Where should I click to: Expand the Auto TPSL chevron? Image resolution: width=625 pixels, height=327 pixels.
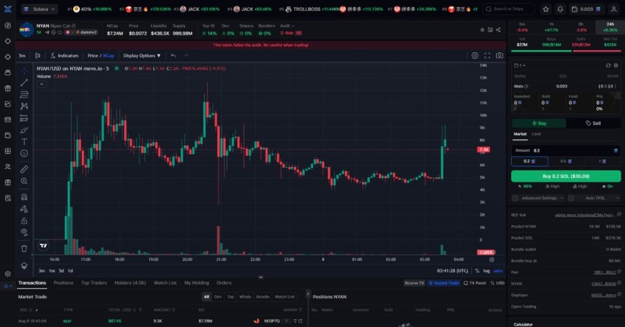coord(618,198)
